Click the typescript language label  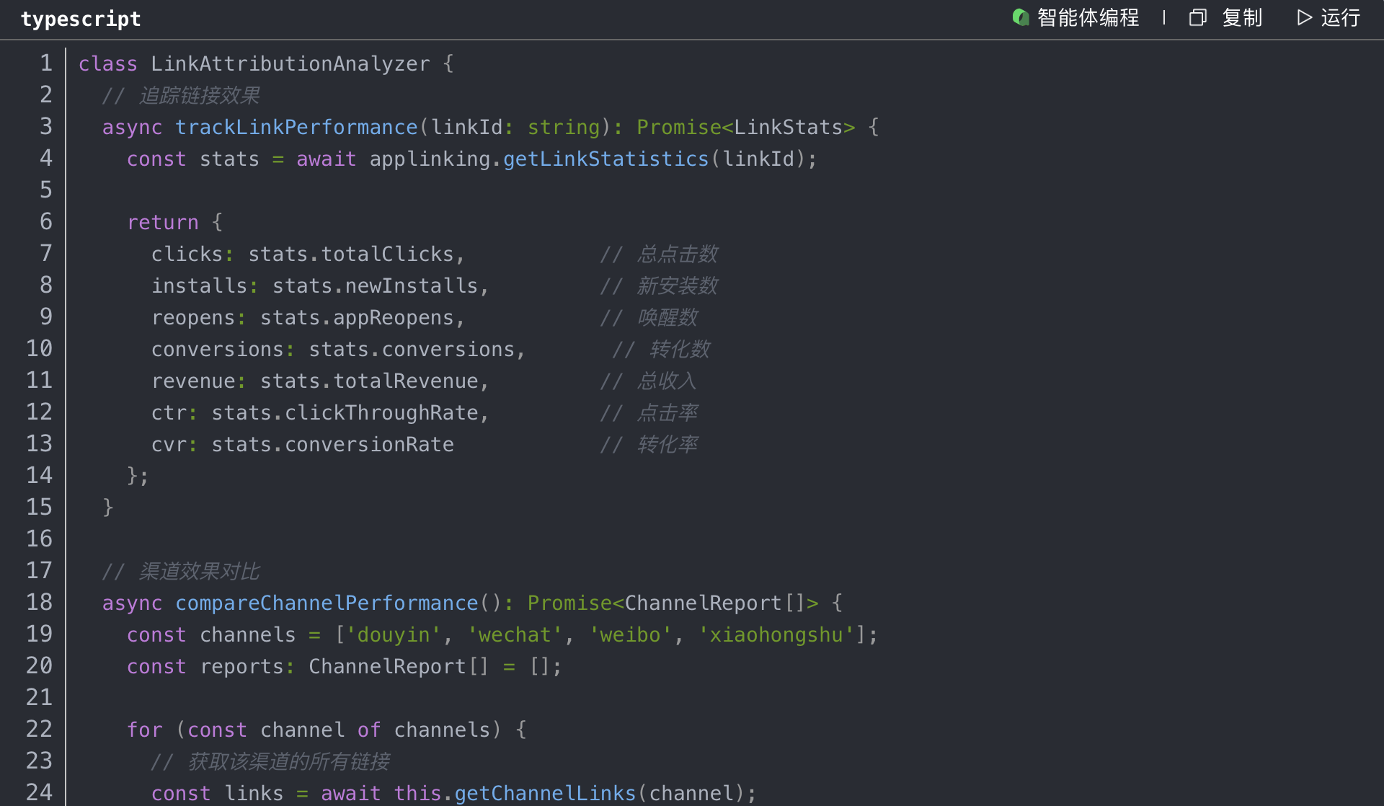click(81, 19)
